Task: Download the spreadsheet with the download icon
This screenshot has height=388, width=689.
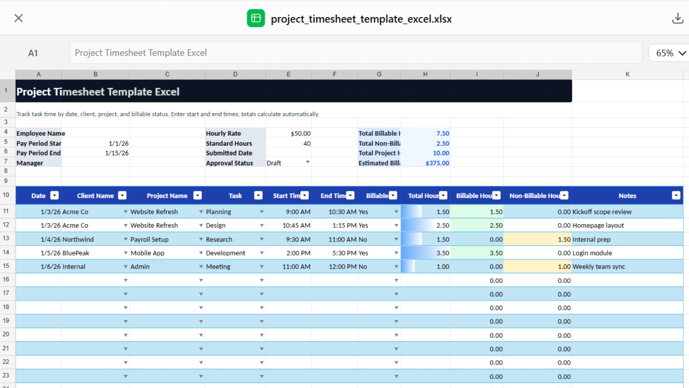Action: [678, 18]
